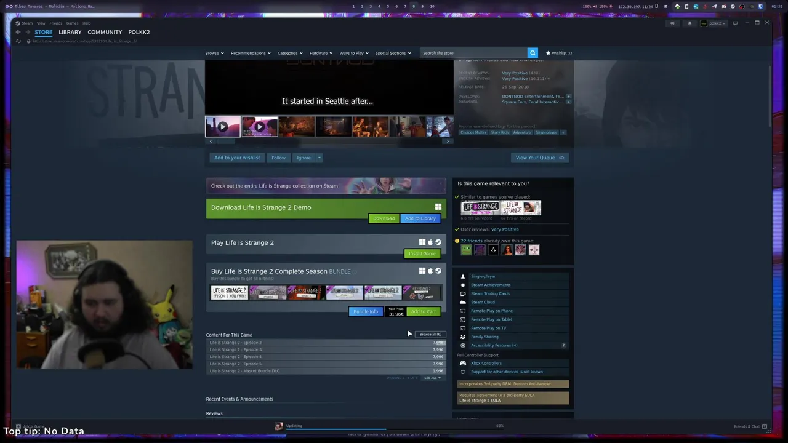
Task: Click the media strip left scroll arrow
Action: 211,142
